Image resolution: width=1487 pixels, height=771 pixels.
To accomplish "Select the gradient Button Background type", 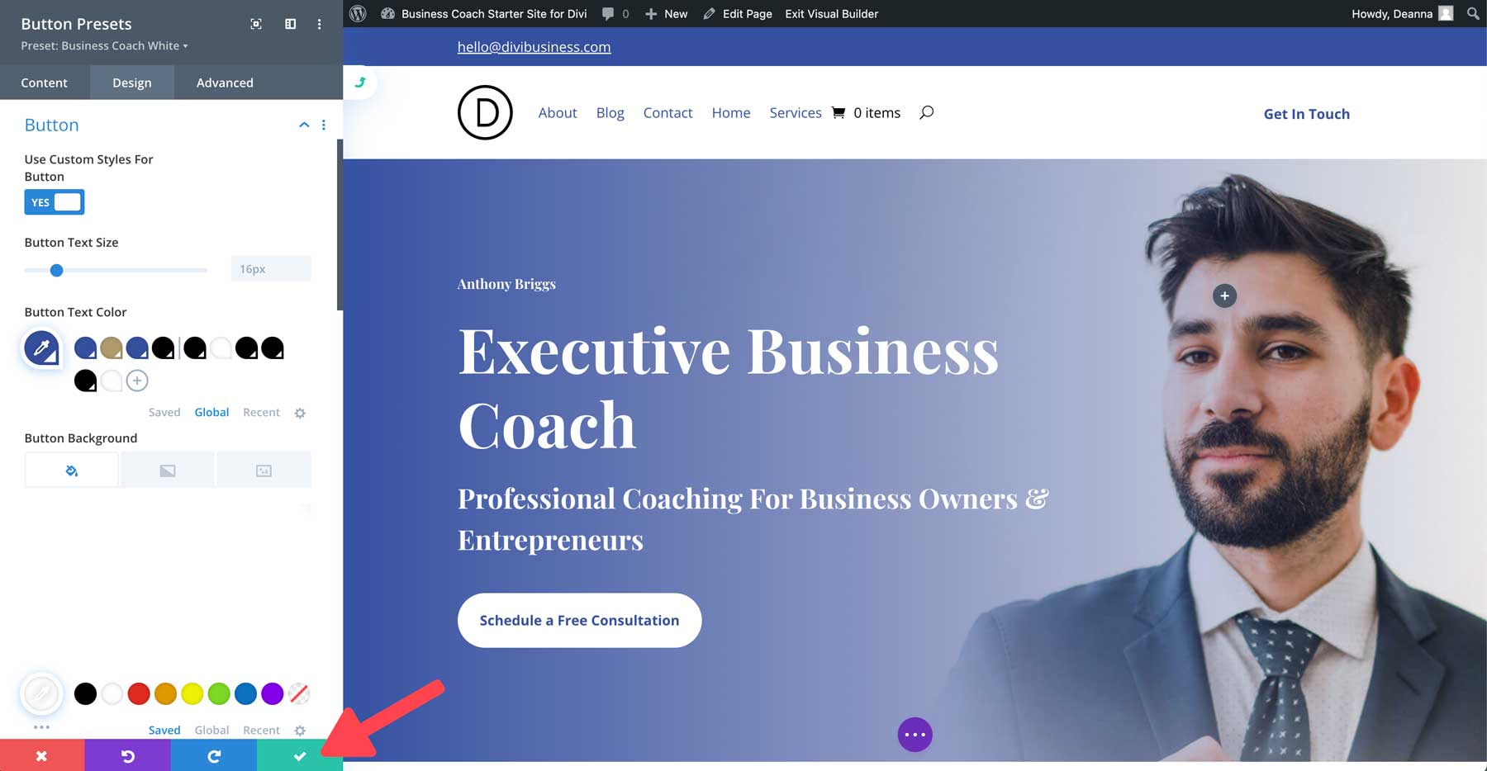I will point(167,469).
